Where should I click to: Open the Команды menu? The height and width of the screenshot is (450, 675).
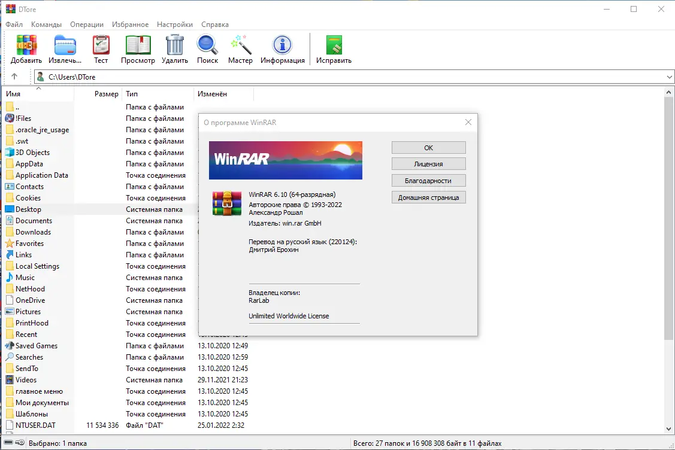46,25
